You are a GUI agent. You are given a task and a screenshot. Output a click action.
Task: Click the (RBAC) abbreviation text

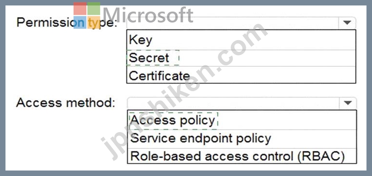pos(320,156)
